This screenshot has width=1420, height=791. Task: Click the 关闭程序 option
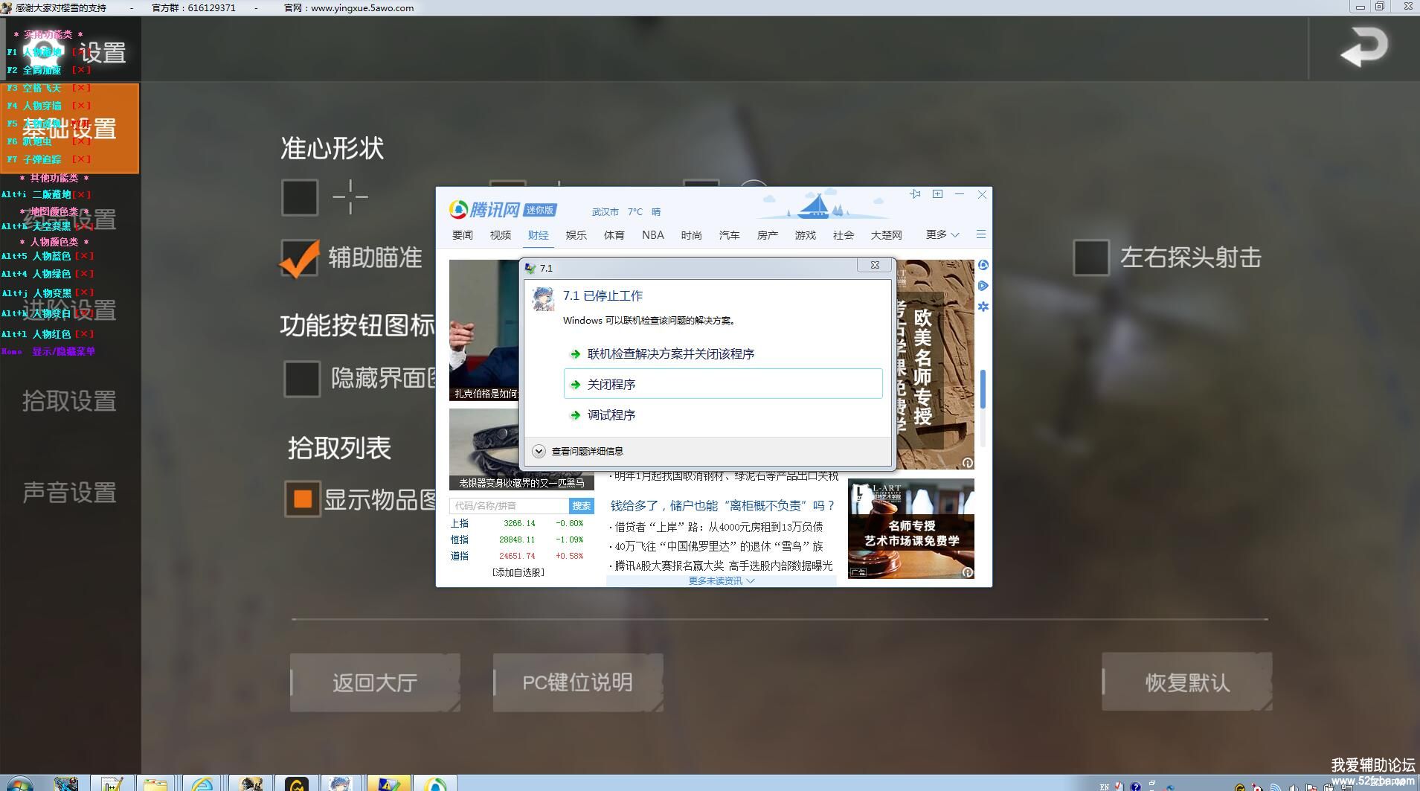coord(723,384)
